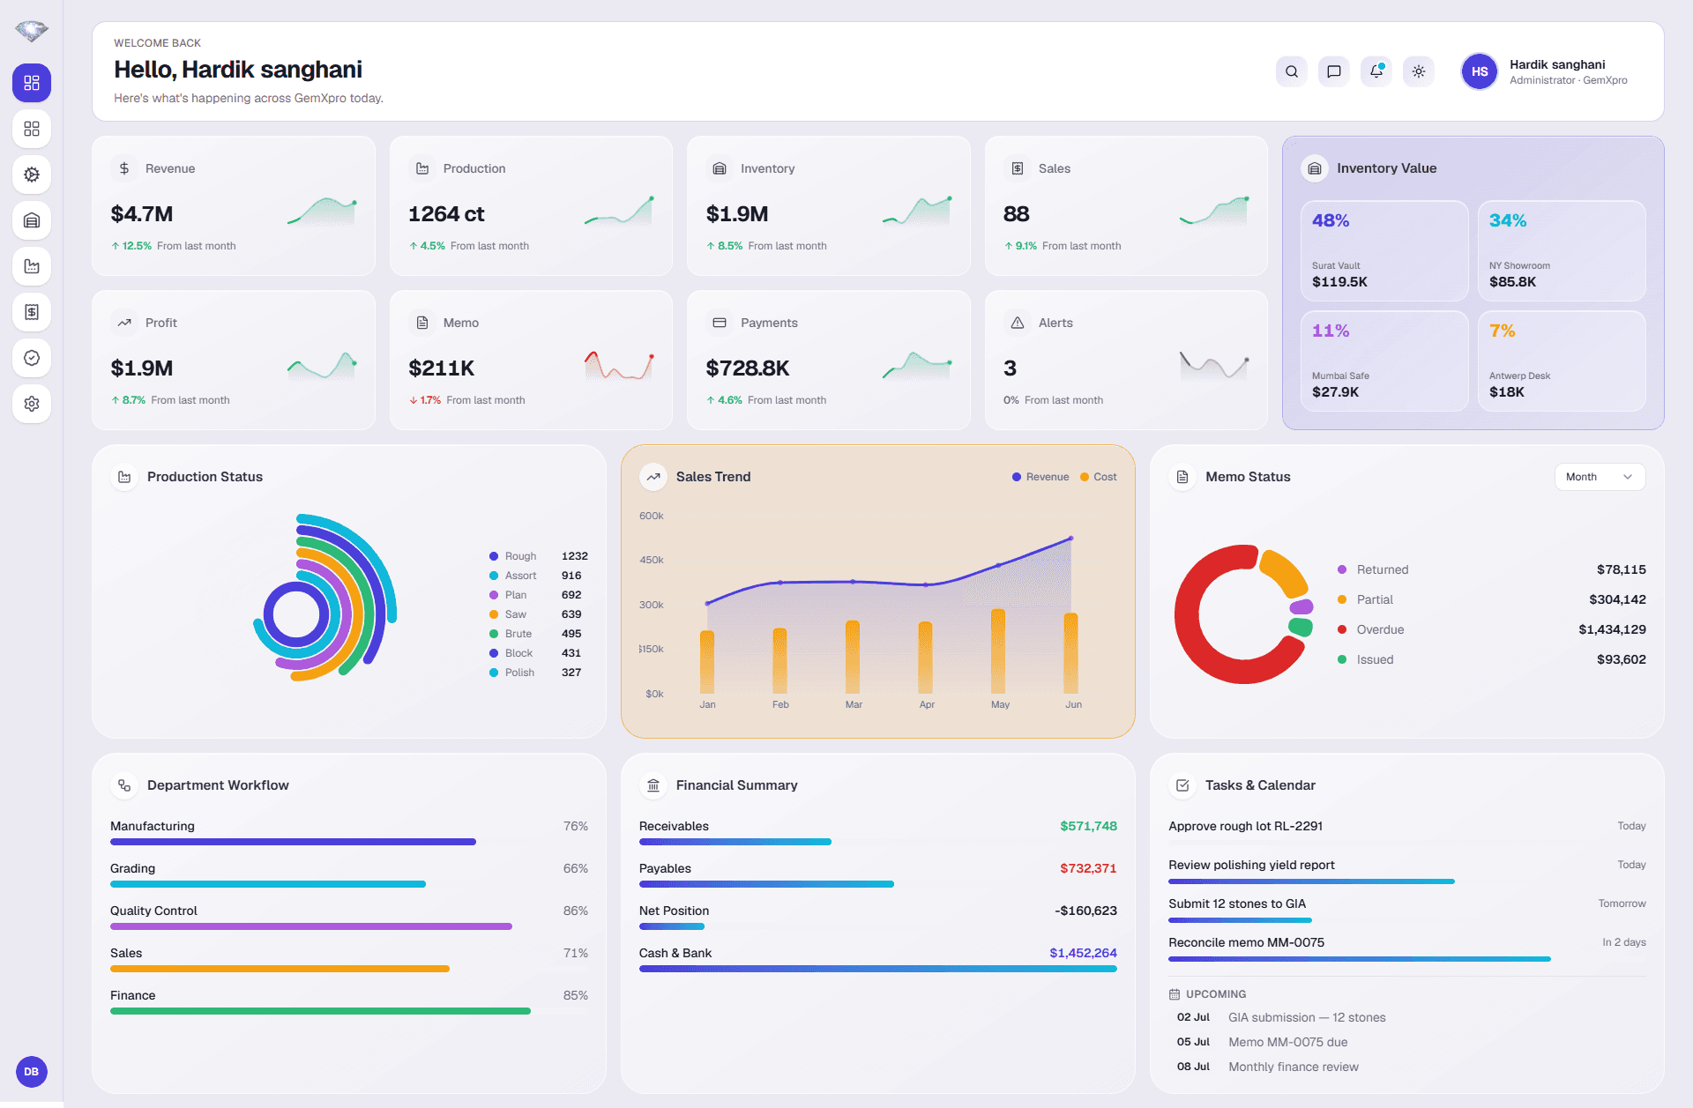The width and height of the screenshot is (1693, 1108).
Task: Open the sales receipt sidebar icon
Action: [32, 312]
